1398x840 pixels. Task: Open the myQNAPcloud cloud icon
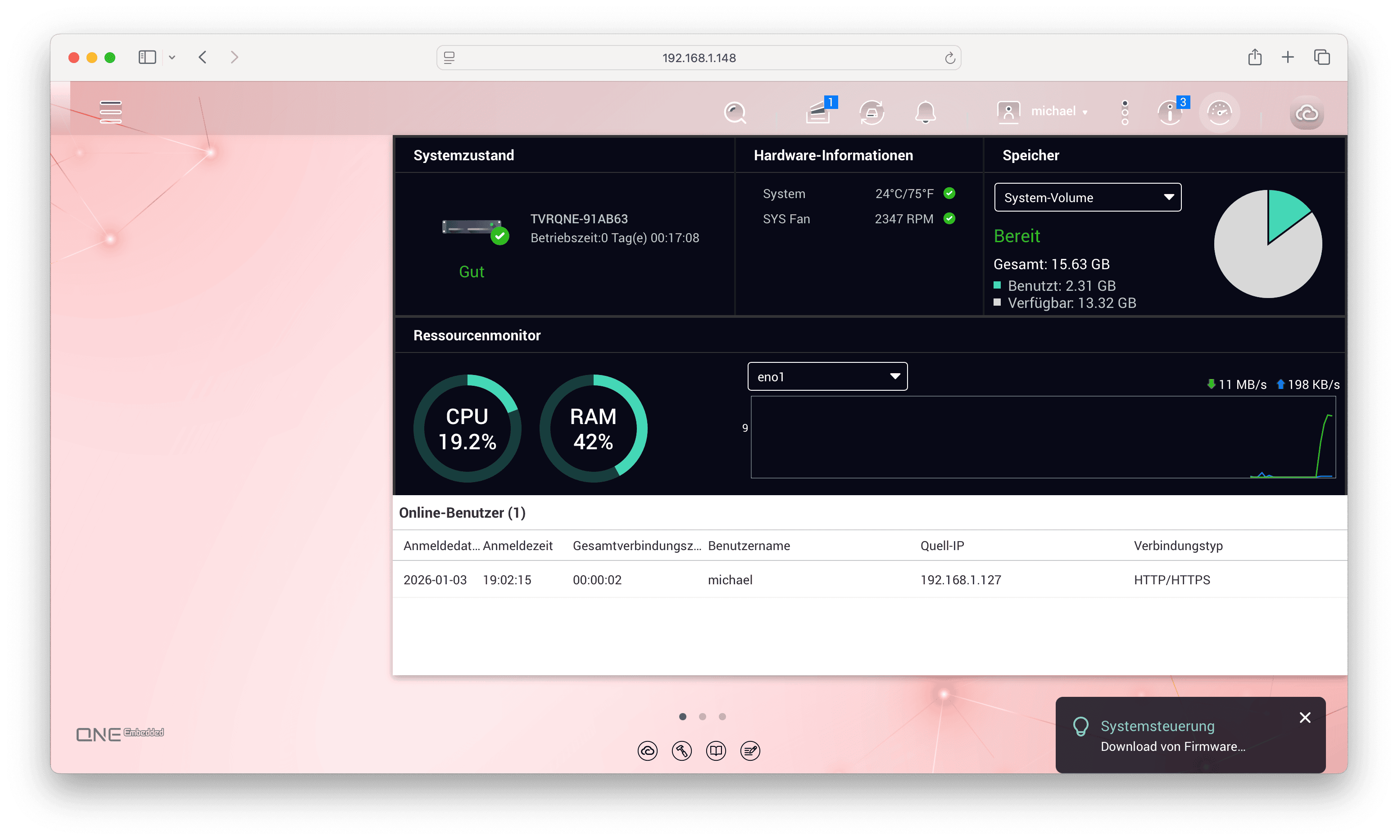[1306, 113]
